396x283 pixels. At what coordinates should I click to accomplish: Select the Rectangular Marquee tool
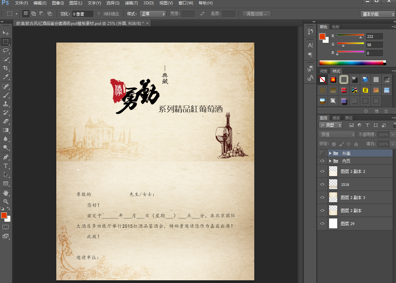point(6,42)
